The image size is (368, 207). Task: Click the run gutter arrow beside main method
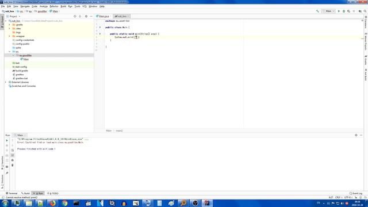coord(100,34)
